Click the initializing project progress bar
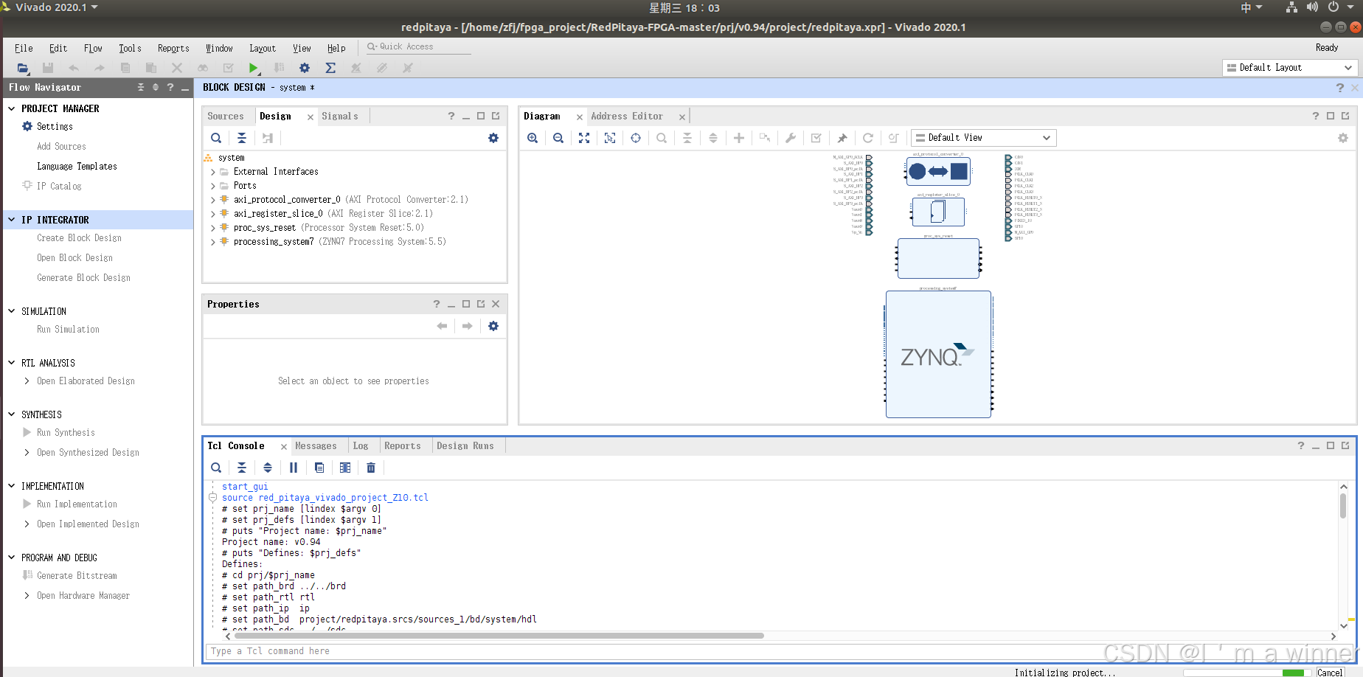Viewport: 1363px width, 677px height. [x=1247, y=673]
